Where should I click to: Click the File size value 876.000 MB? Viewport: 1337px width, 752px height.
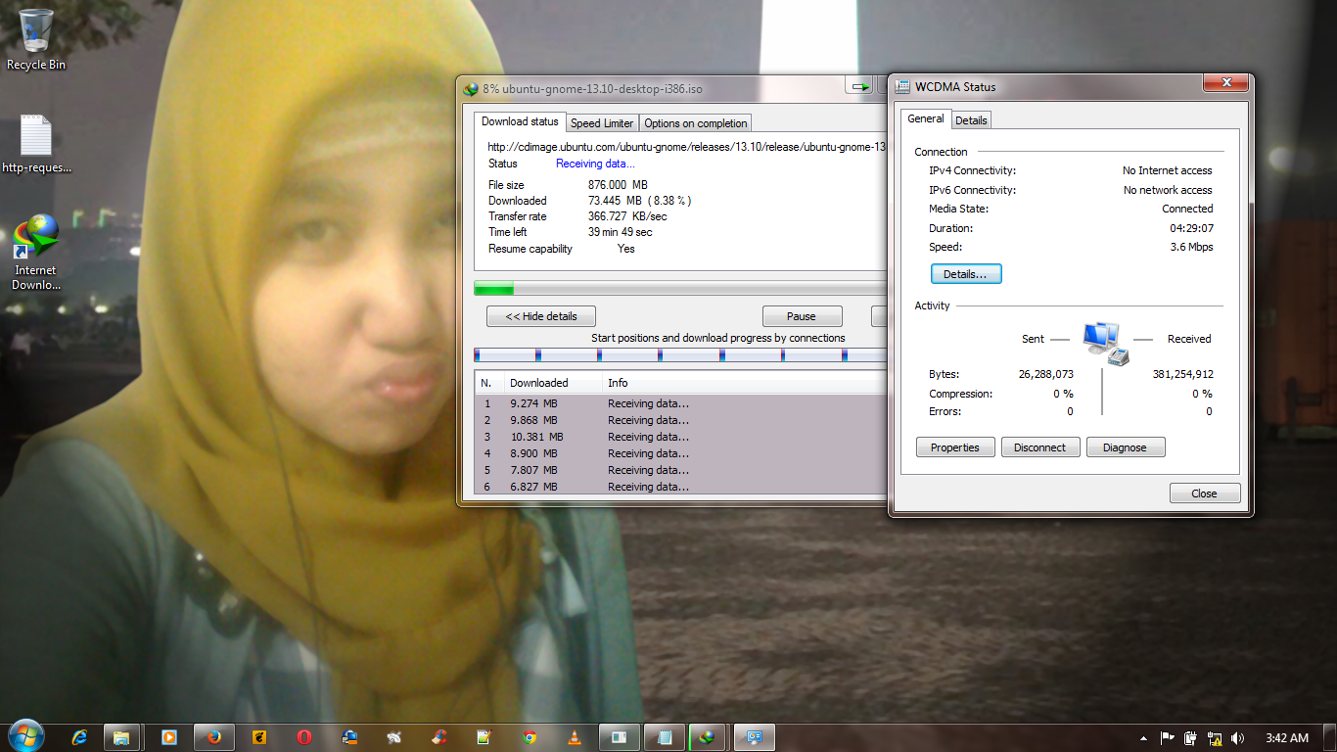tap(618, 185)
